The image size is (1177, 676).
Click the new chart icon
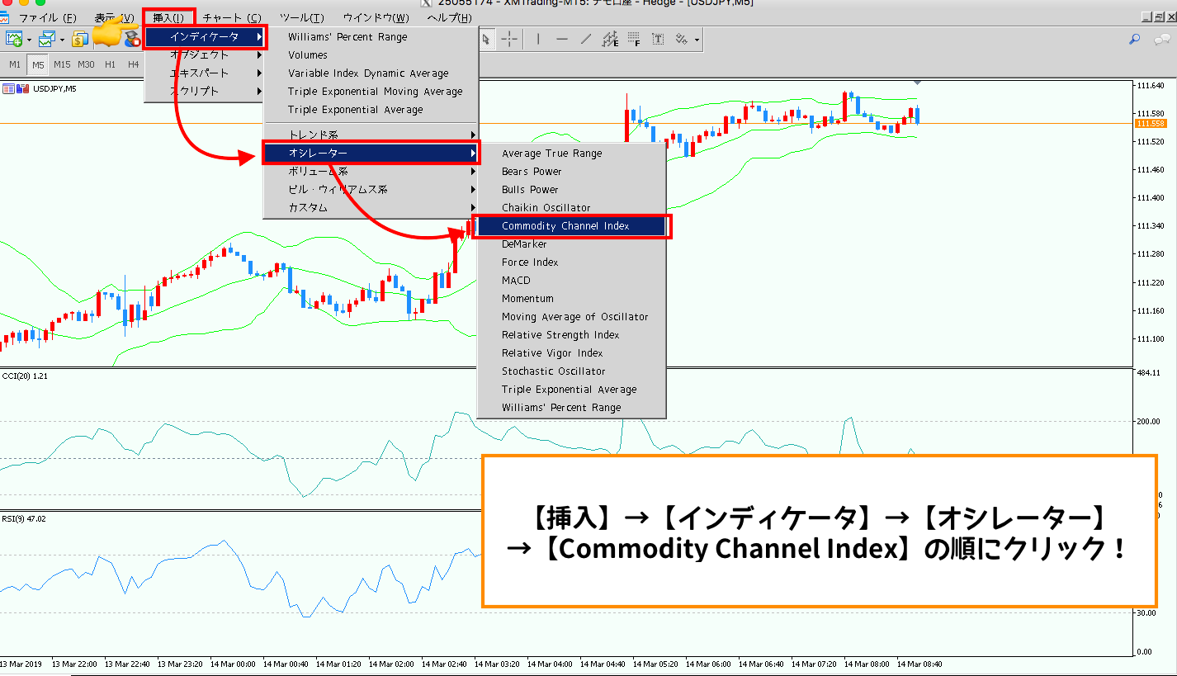point(14,39)
